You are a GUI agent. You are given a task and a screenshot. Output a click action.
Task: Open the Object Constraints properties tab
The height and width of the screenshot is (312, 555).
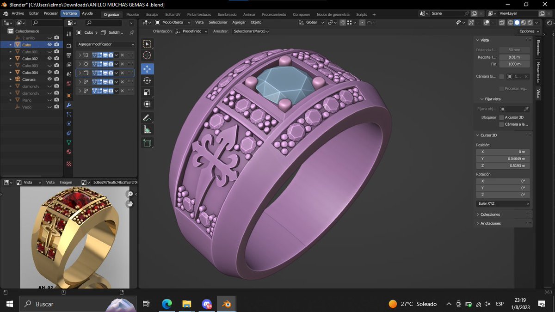69,133
